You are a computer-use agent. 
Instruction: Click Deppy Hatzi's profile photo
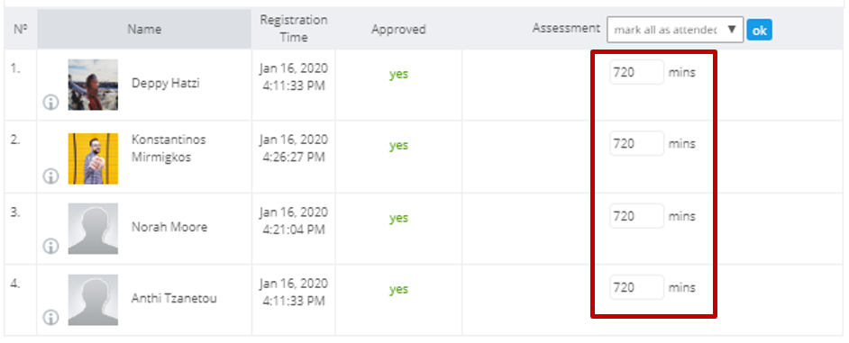coord(93,85)
